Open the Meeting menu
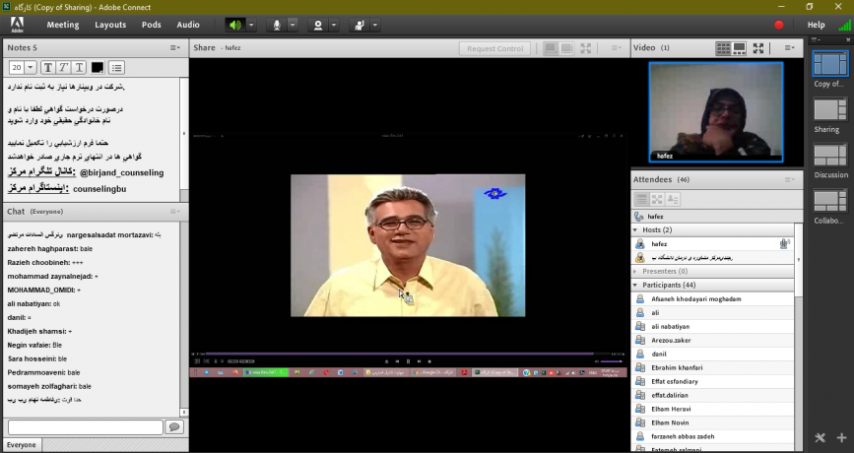Image resolution: width=854 pixels, height=453 pixels. [x=63, y=25]
